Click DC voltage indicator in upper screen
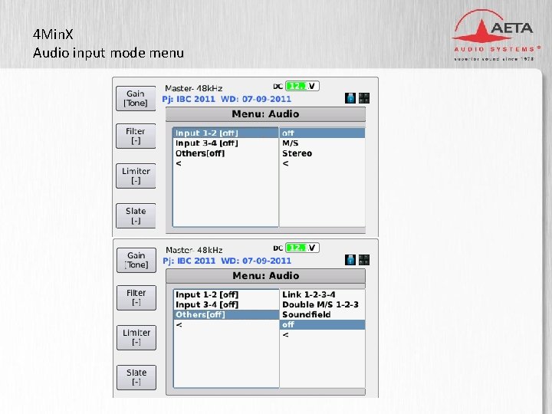552x414 pixels. click(x=302, y=86)
